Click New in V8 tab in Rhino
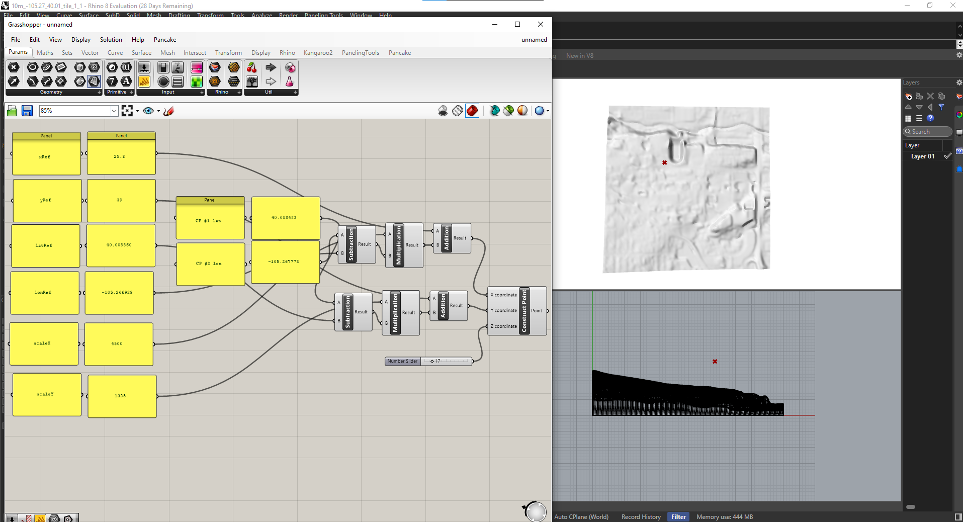 [x=580, y=56]
